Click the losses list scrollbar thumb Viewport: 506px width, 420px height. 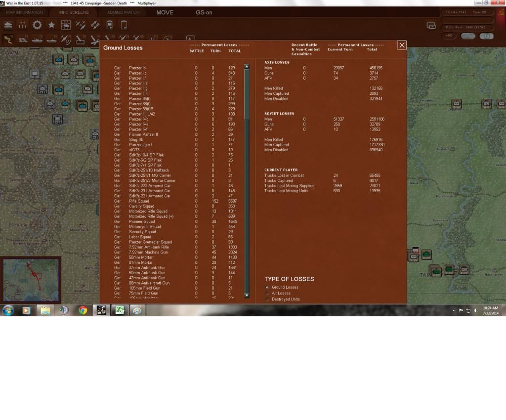point(247,93)
